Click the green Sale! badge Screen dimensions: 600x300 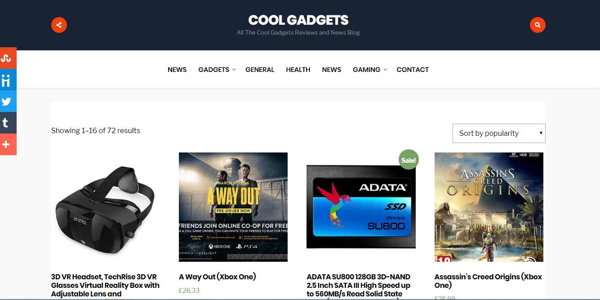(409, 160)
